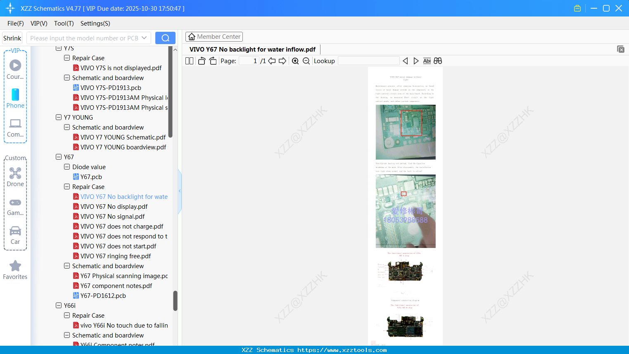Open the Member Center

pos(214,37)
